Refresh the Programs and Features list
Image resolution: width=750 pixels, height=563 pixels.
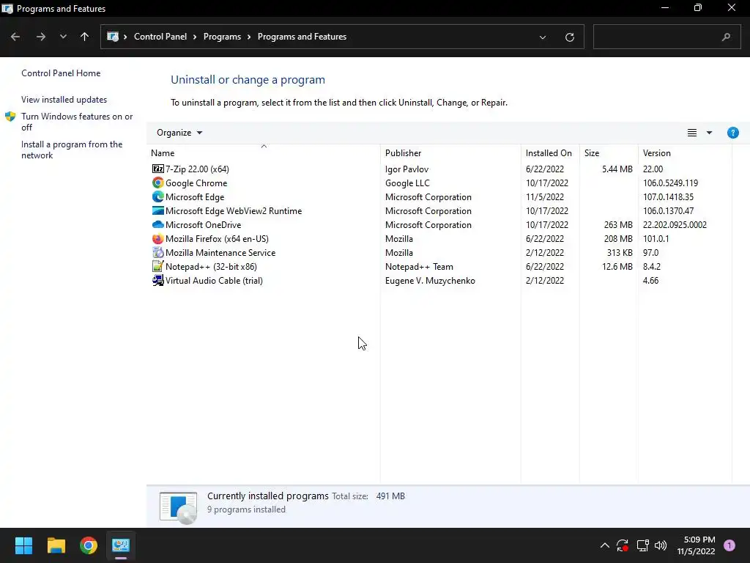569,37
